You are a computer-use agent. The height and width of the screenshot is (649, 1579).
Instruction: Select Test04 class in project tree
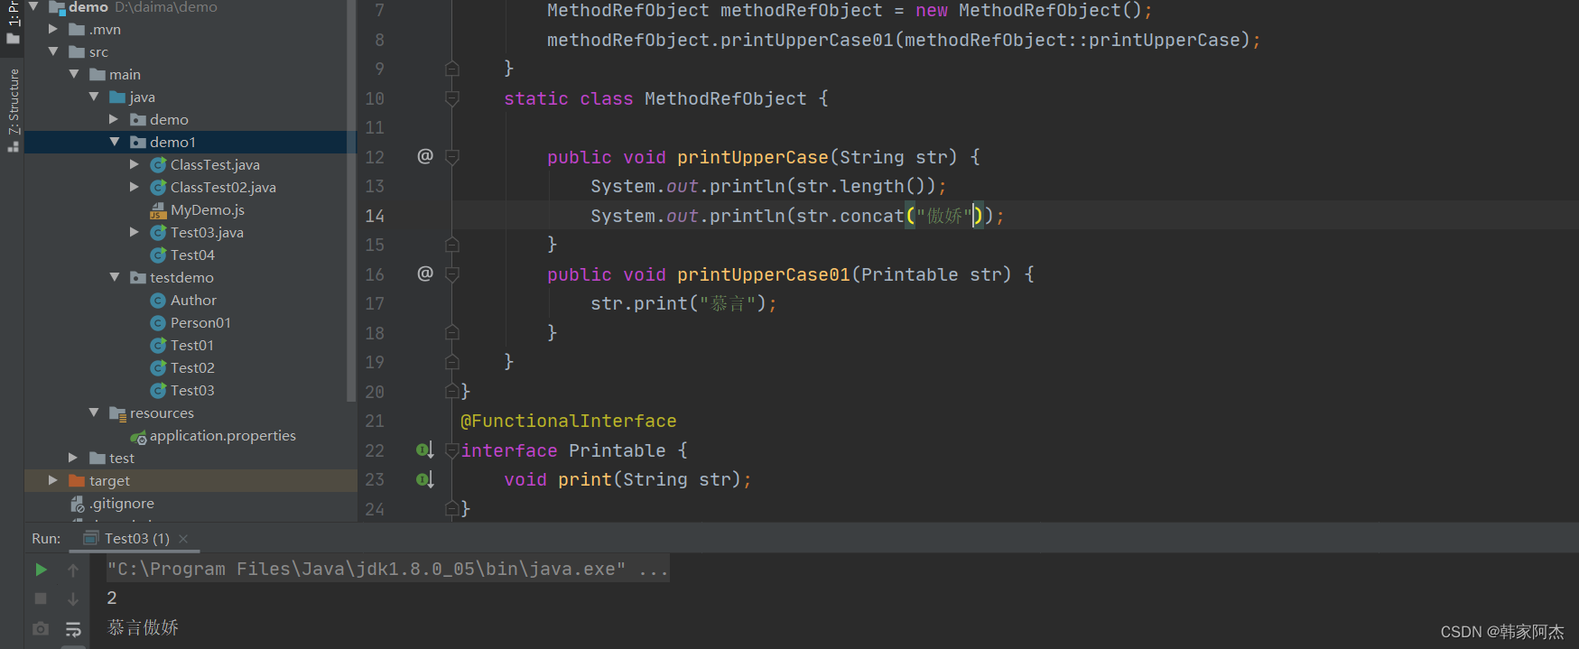(192, 255)
